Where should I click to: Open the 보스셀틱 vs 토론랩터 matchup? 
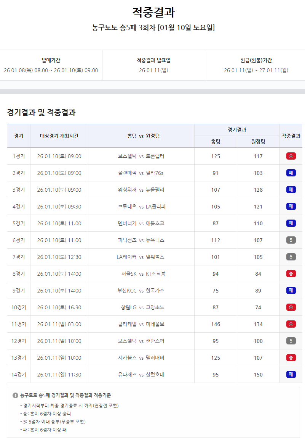point(141,156)
